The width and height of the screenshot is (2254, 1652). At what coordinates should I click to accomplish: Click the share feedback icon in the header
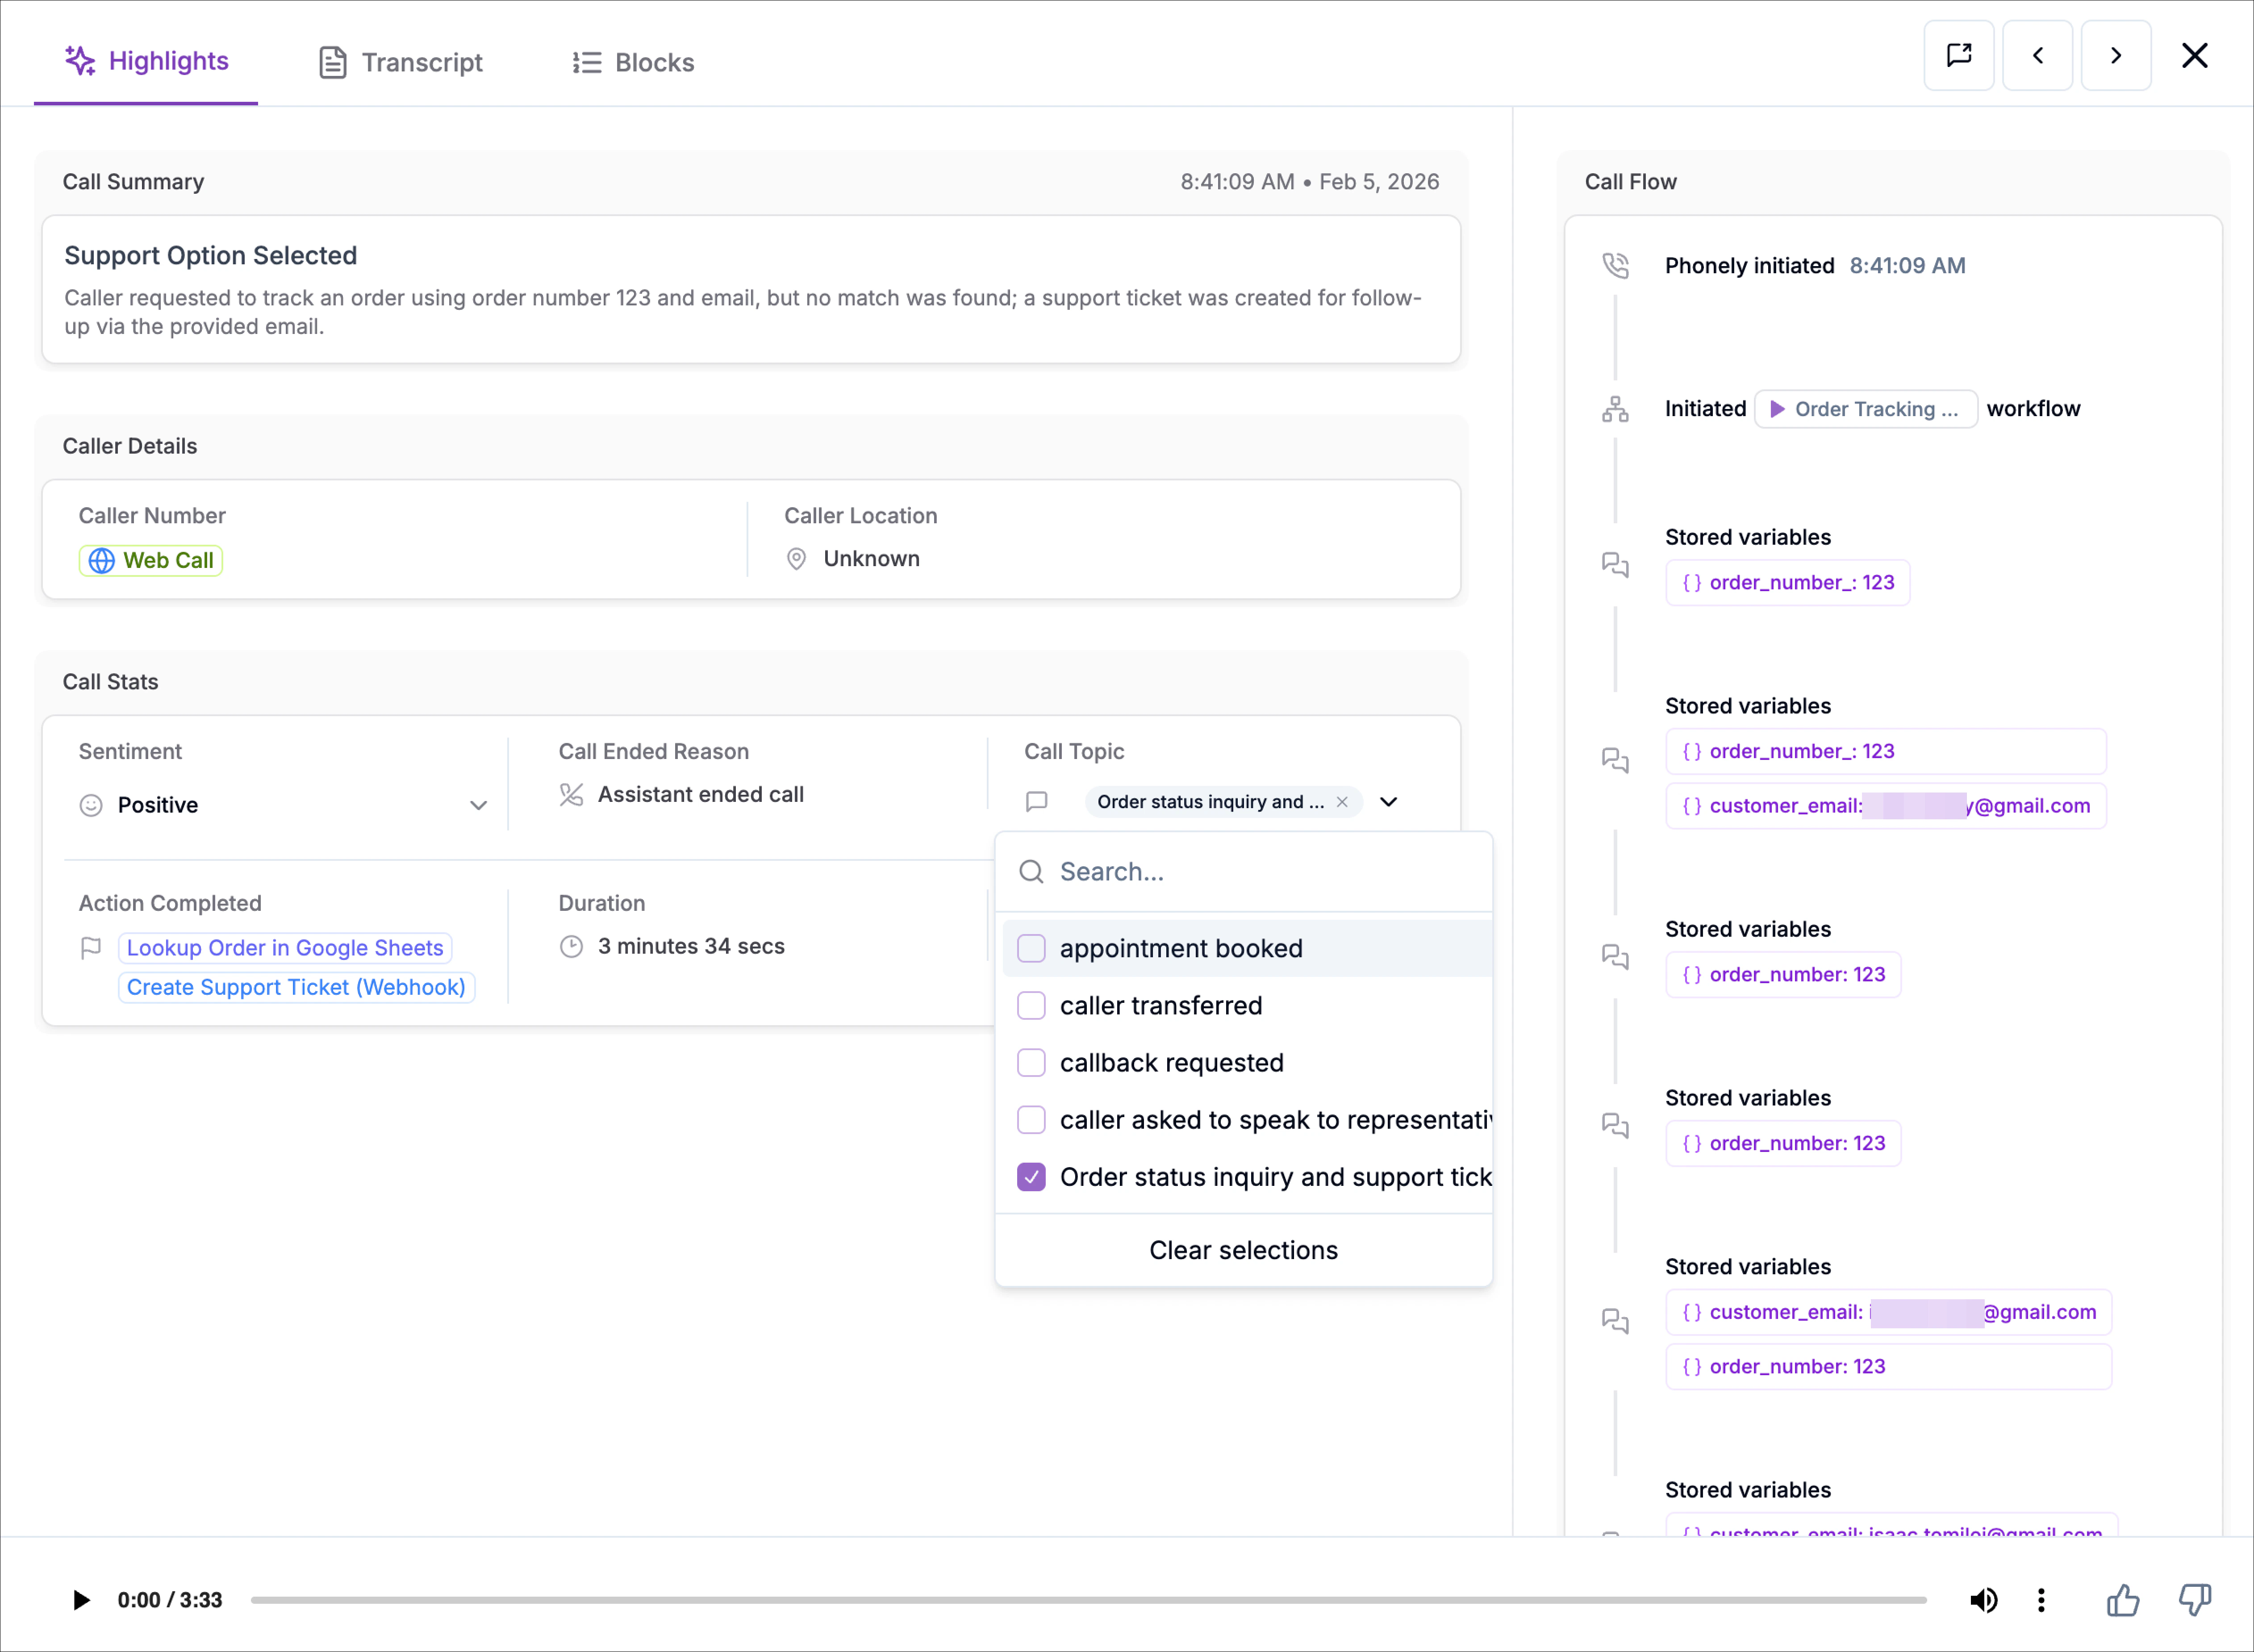pos(1958,56)
